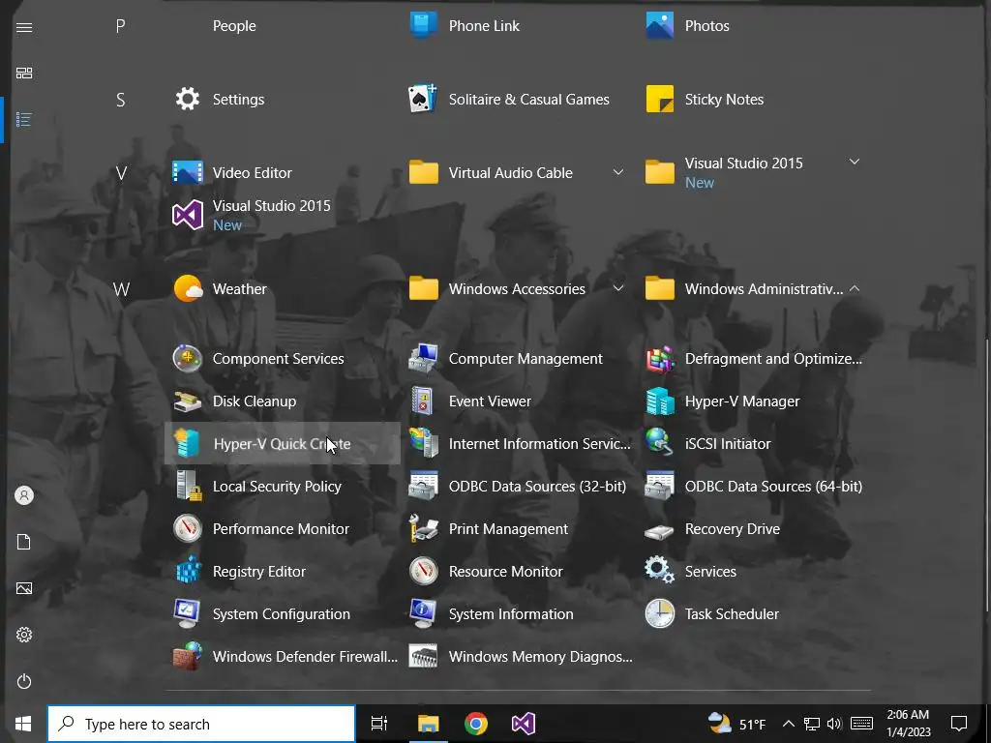The image size is (991, 743).
Task: Open touch keyboard from tray
Action: coord(861,724)
